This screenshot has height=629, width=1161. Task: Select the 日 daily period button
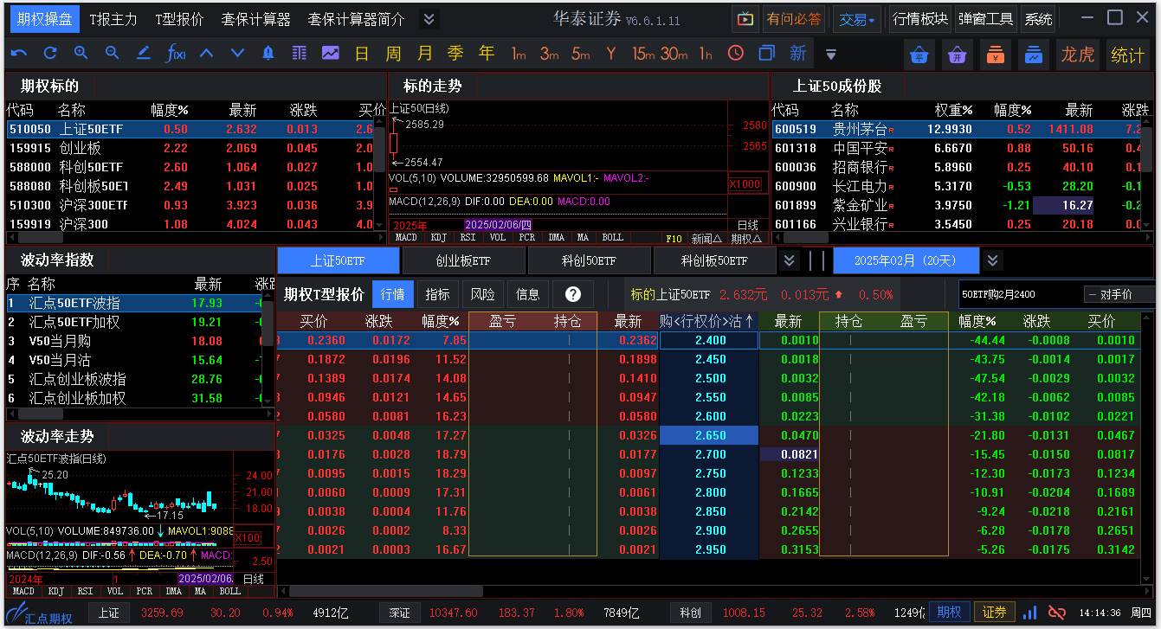point(362,54)
